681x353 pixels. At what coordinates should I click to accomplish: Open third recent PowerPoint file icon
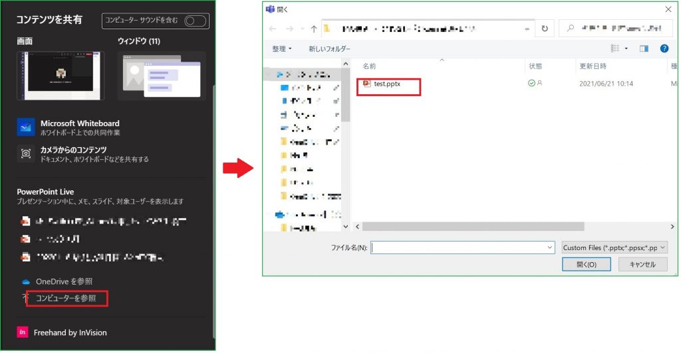point(25,257)
